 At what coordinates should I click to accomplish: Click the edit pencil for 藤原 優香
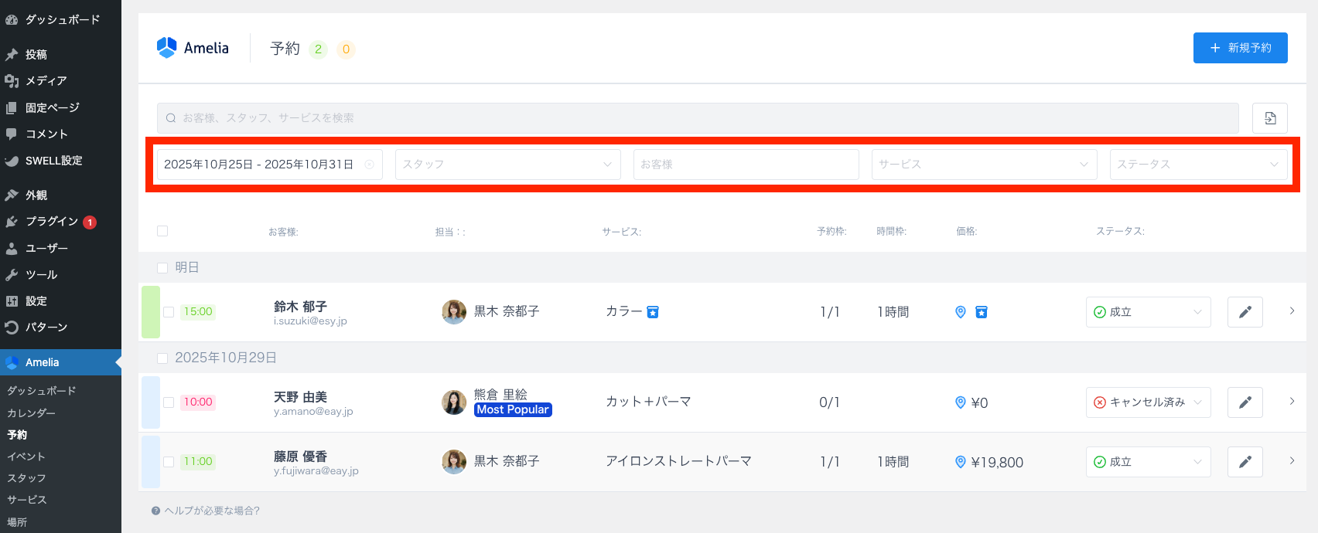click(1245, 462)
